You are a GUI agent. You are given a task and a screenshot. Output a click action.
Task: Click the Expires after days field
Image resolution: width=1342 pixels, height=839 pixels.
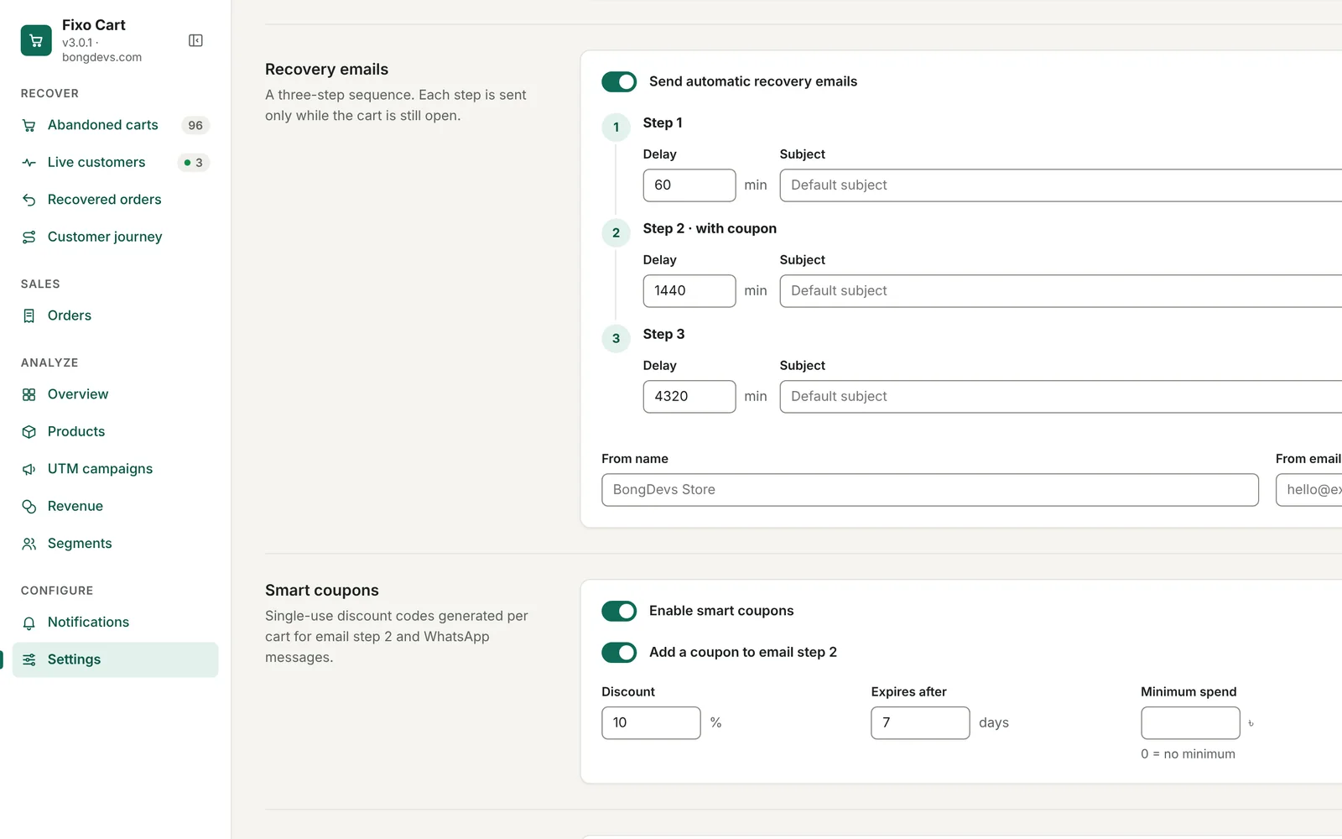(920, 723)
